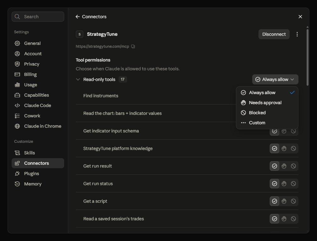Click the StrategyTune S avatar icon

[80, 34]
